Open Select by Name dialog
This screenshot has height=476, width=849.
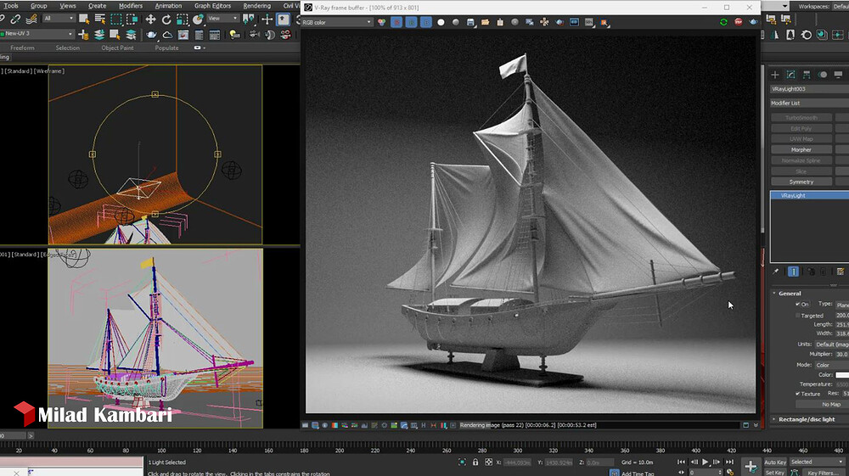click(99, 19)
